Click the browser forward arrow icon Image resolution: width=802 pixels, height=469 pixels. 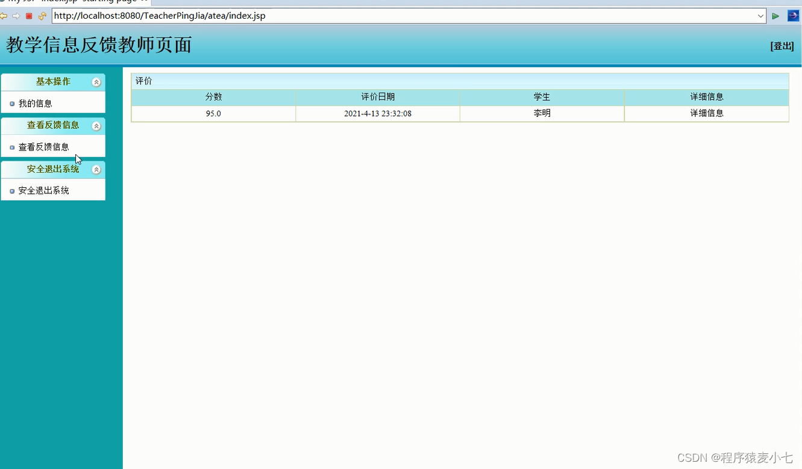(x=16, y=16)
